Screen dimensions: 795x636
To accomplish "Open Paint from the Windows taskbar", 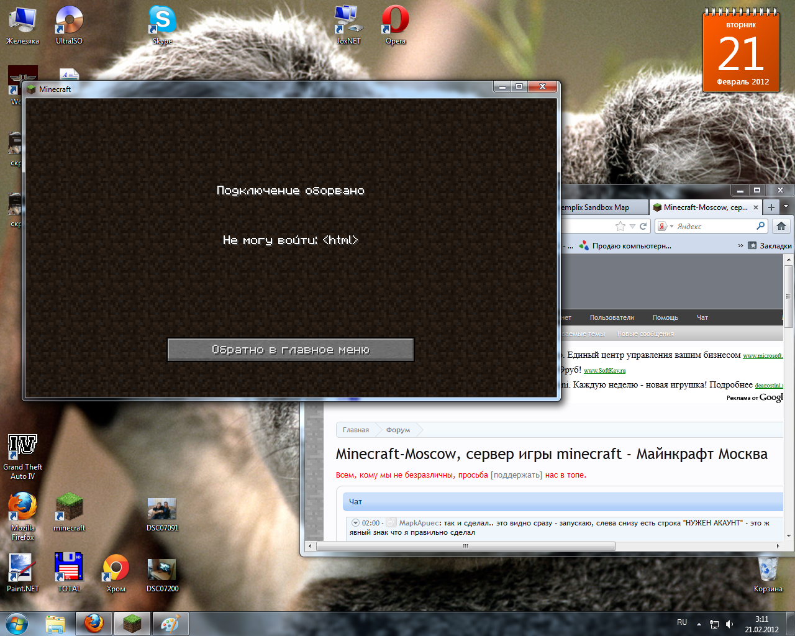I will click(x=170, y=624).
